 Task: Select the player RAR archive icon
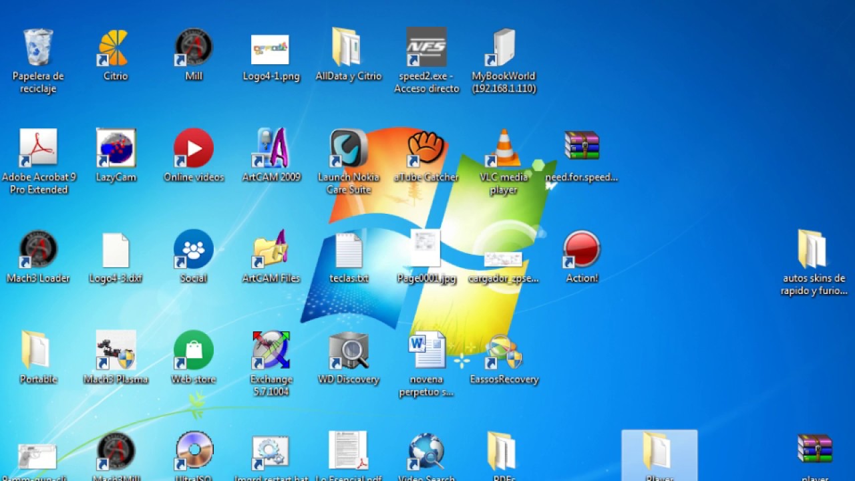[815, 449]
